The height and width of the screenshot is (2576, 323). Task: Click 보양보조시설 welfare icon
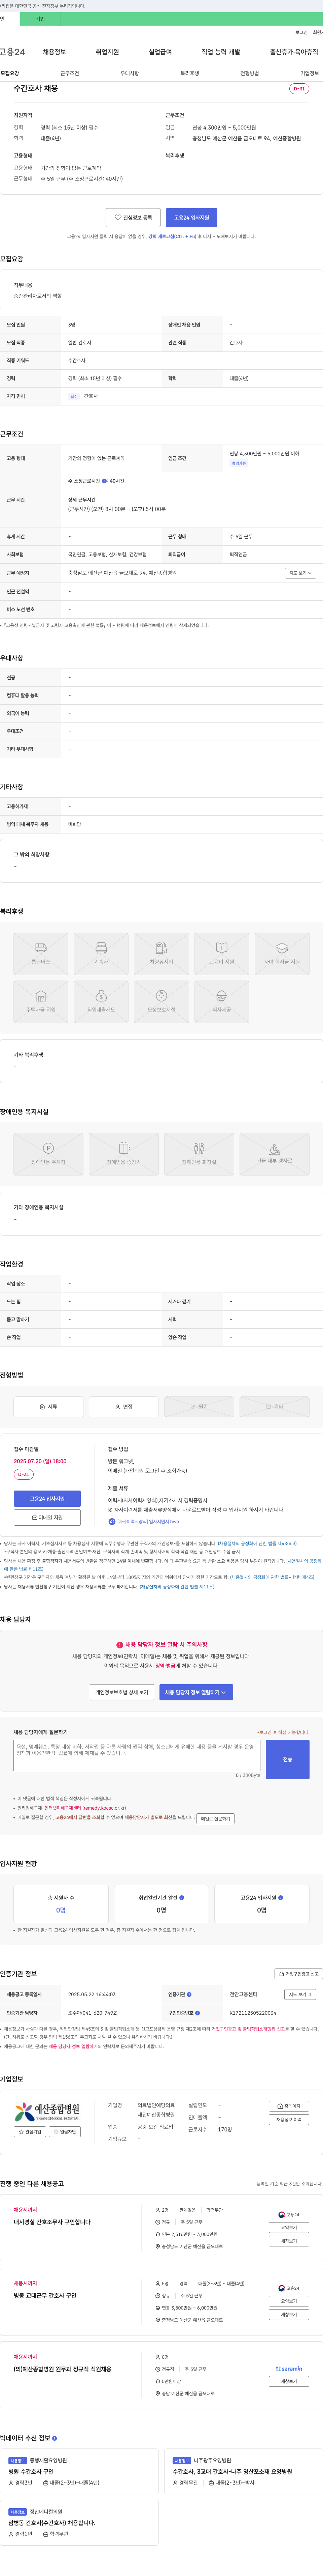pyautogui.click(x=161, y=1002)
